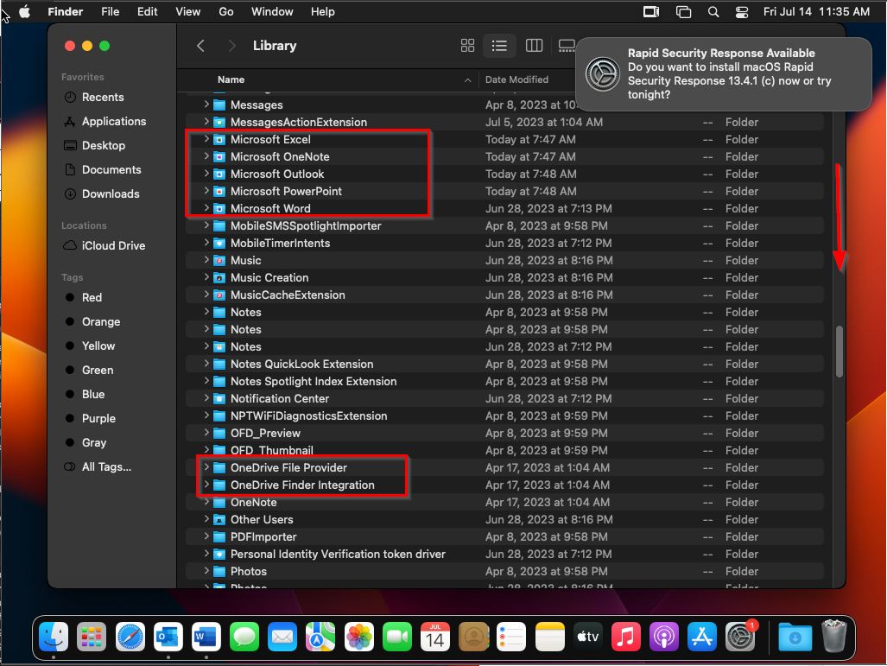Open the Notes app in the Dock
The image size is (887, 666).
pyautogui.click(x=550, y=637)
